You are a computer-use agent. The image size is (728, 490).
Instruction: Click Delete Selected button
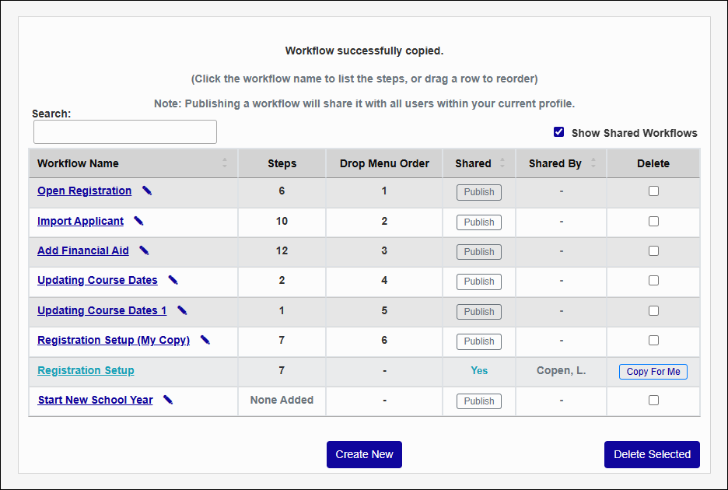(652, 454)
